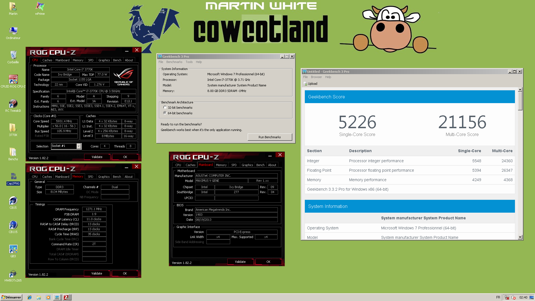Launch the CB115 desktop shortcut
The height and width of the screenshot is (301, 535).
[x=13, y=227]
